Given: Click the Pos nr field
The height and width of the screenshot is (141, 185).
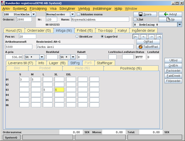Looking at the screenshot, I should (x=28, y=36).
